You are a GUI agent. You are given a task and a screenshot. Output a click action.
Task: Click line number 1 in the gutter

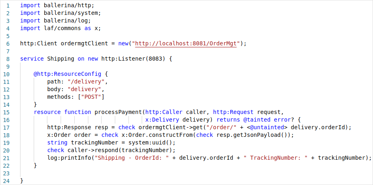click(8, 5)
